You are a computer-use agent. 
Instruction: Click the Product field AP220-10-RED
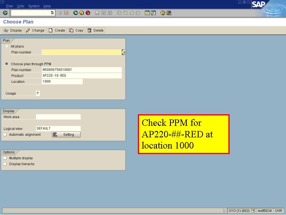[82, 76]
